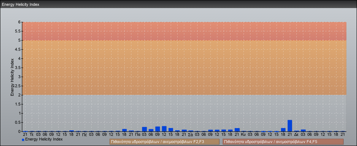Click the y-axis label 2.5
The width and height of the screenshot is (357, 146).
click(18, 86)
